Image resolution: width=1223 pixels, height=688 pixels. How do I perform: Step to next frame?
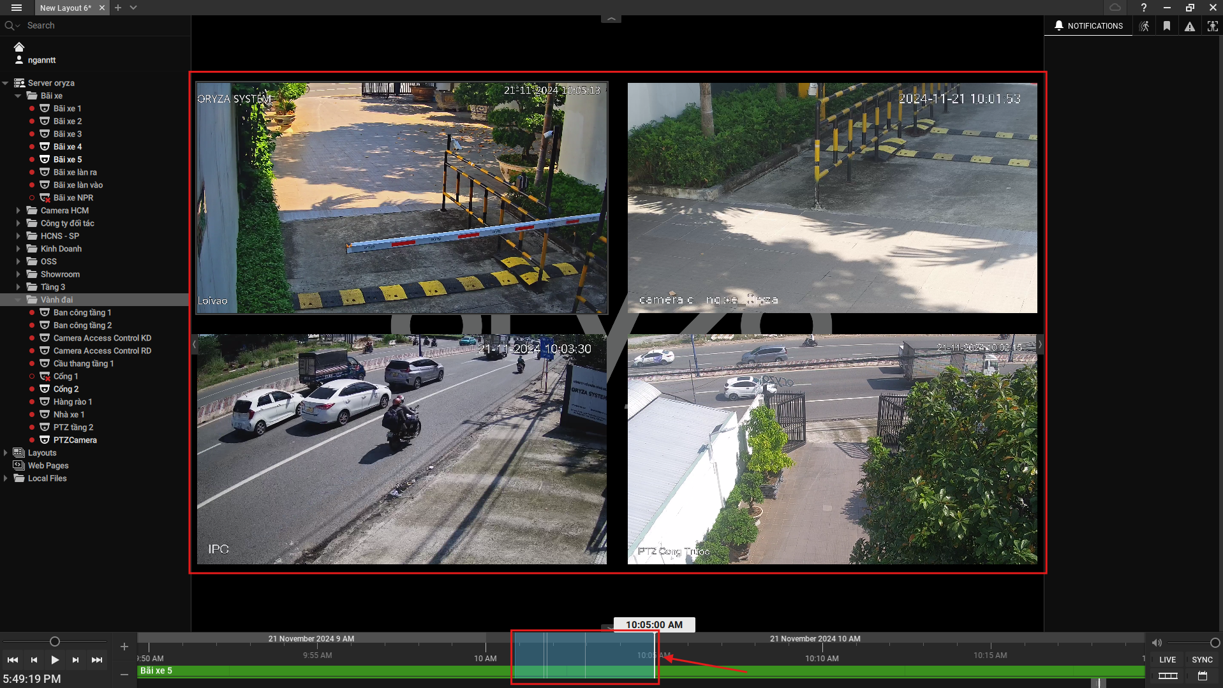click(x=76, y=660)
